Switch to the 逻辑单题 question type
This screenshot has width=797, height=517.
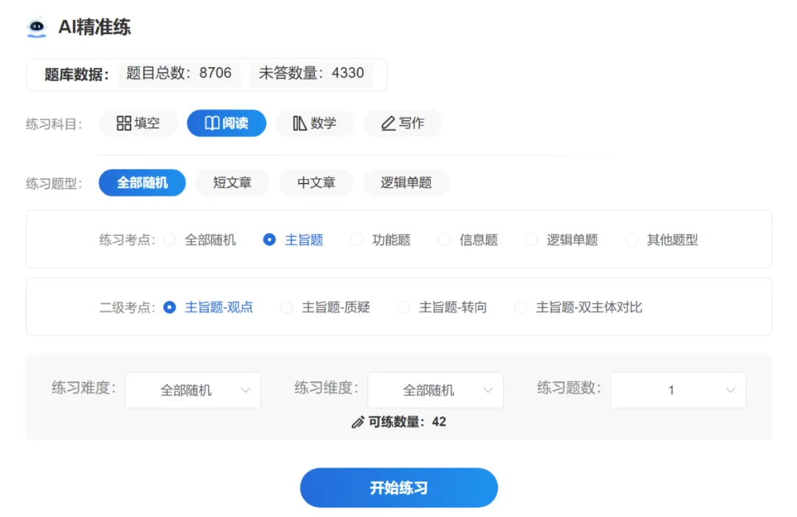pyautogui.click(x=407, y=183)
